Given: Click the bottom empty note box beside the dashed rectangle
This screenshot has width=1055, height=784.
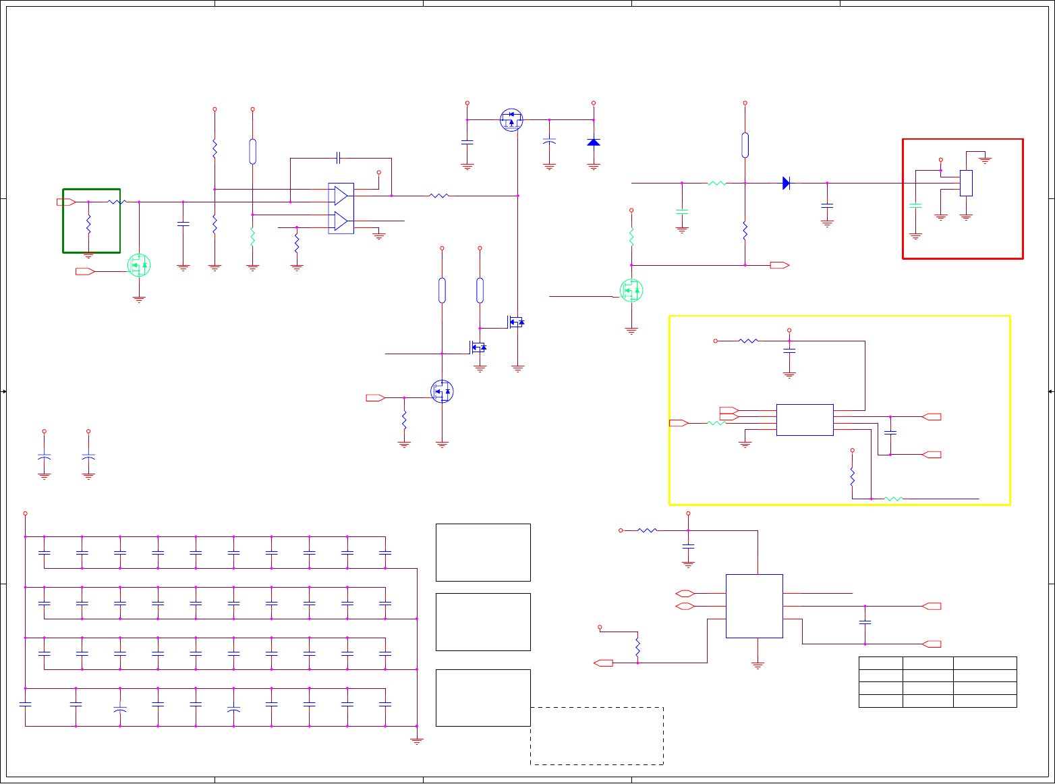Looking at the screenshot, I should click(483, 698).
